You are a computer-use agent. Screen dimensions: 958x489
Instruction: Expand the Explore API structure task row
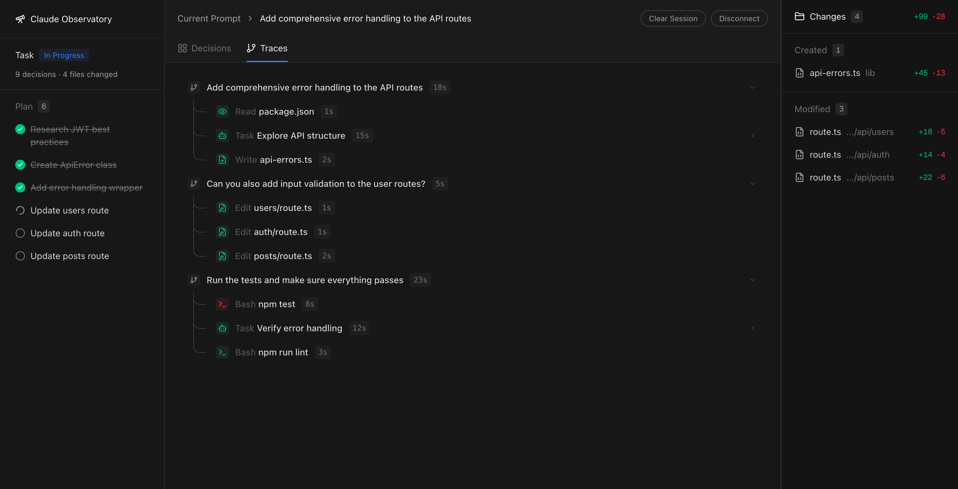(752, 136)
